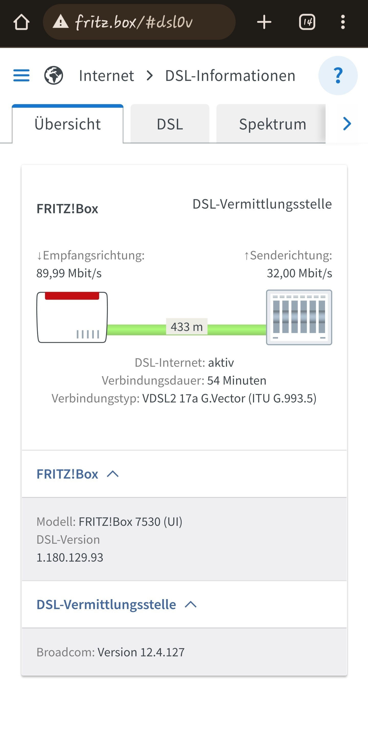The height and width of the screenshot is (735, 368).
Task: Click the DSL exchange cabinet image
Action: 299,317
